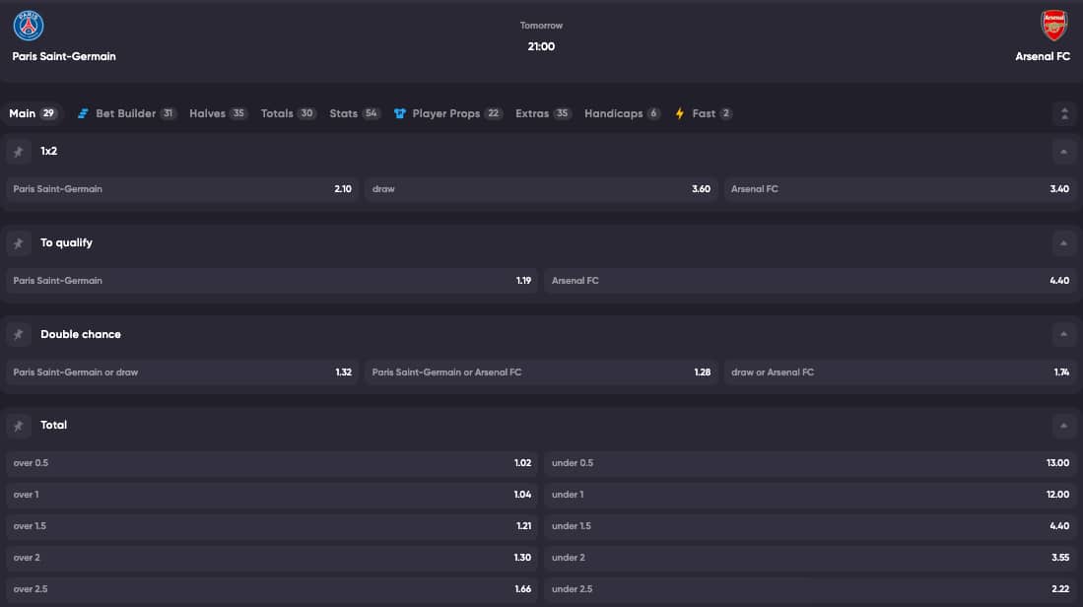Click the Tomorrow match date label
Image resolution: width=1083 pixels, height=607 pixels.
[542, 26]
